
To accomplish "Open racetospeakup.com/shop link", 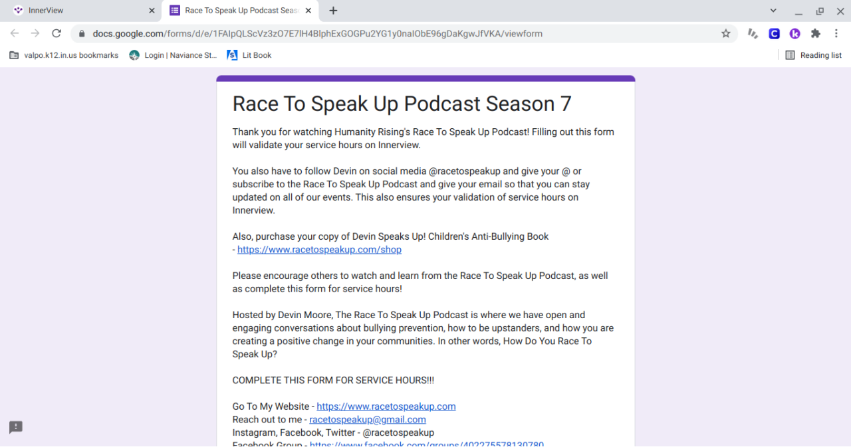I will pos(319,250).
